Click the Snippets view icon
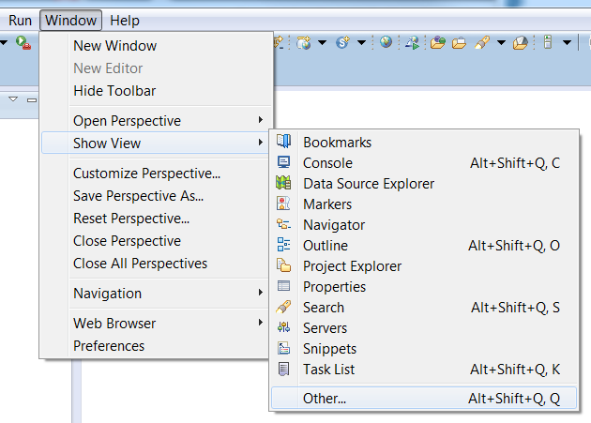The height and width of the screenshot is (423, 591). point(284,349)
